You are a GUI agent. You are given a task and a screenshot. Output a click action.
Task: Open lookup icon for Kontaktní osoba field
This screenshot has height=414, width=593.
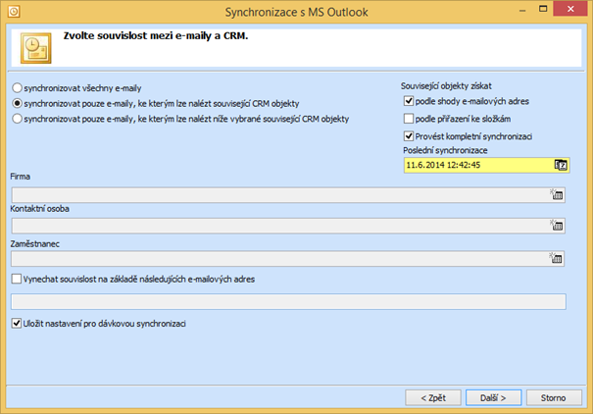click(x=557, y=226)
